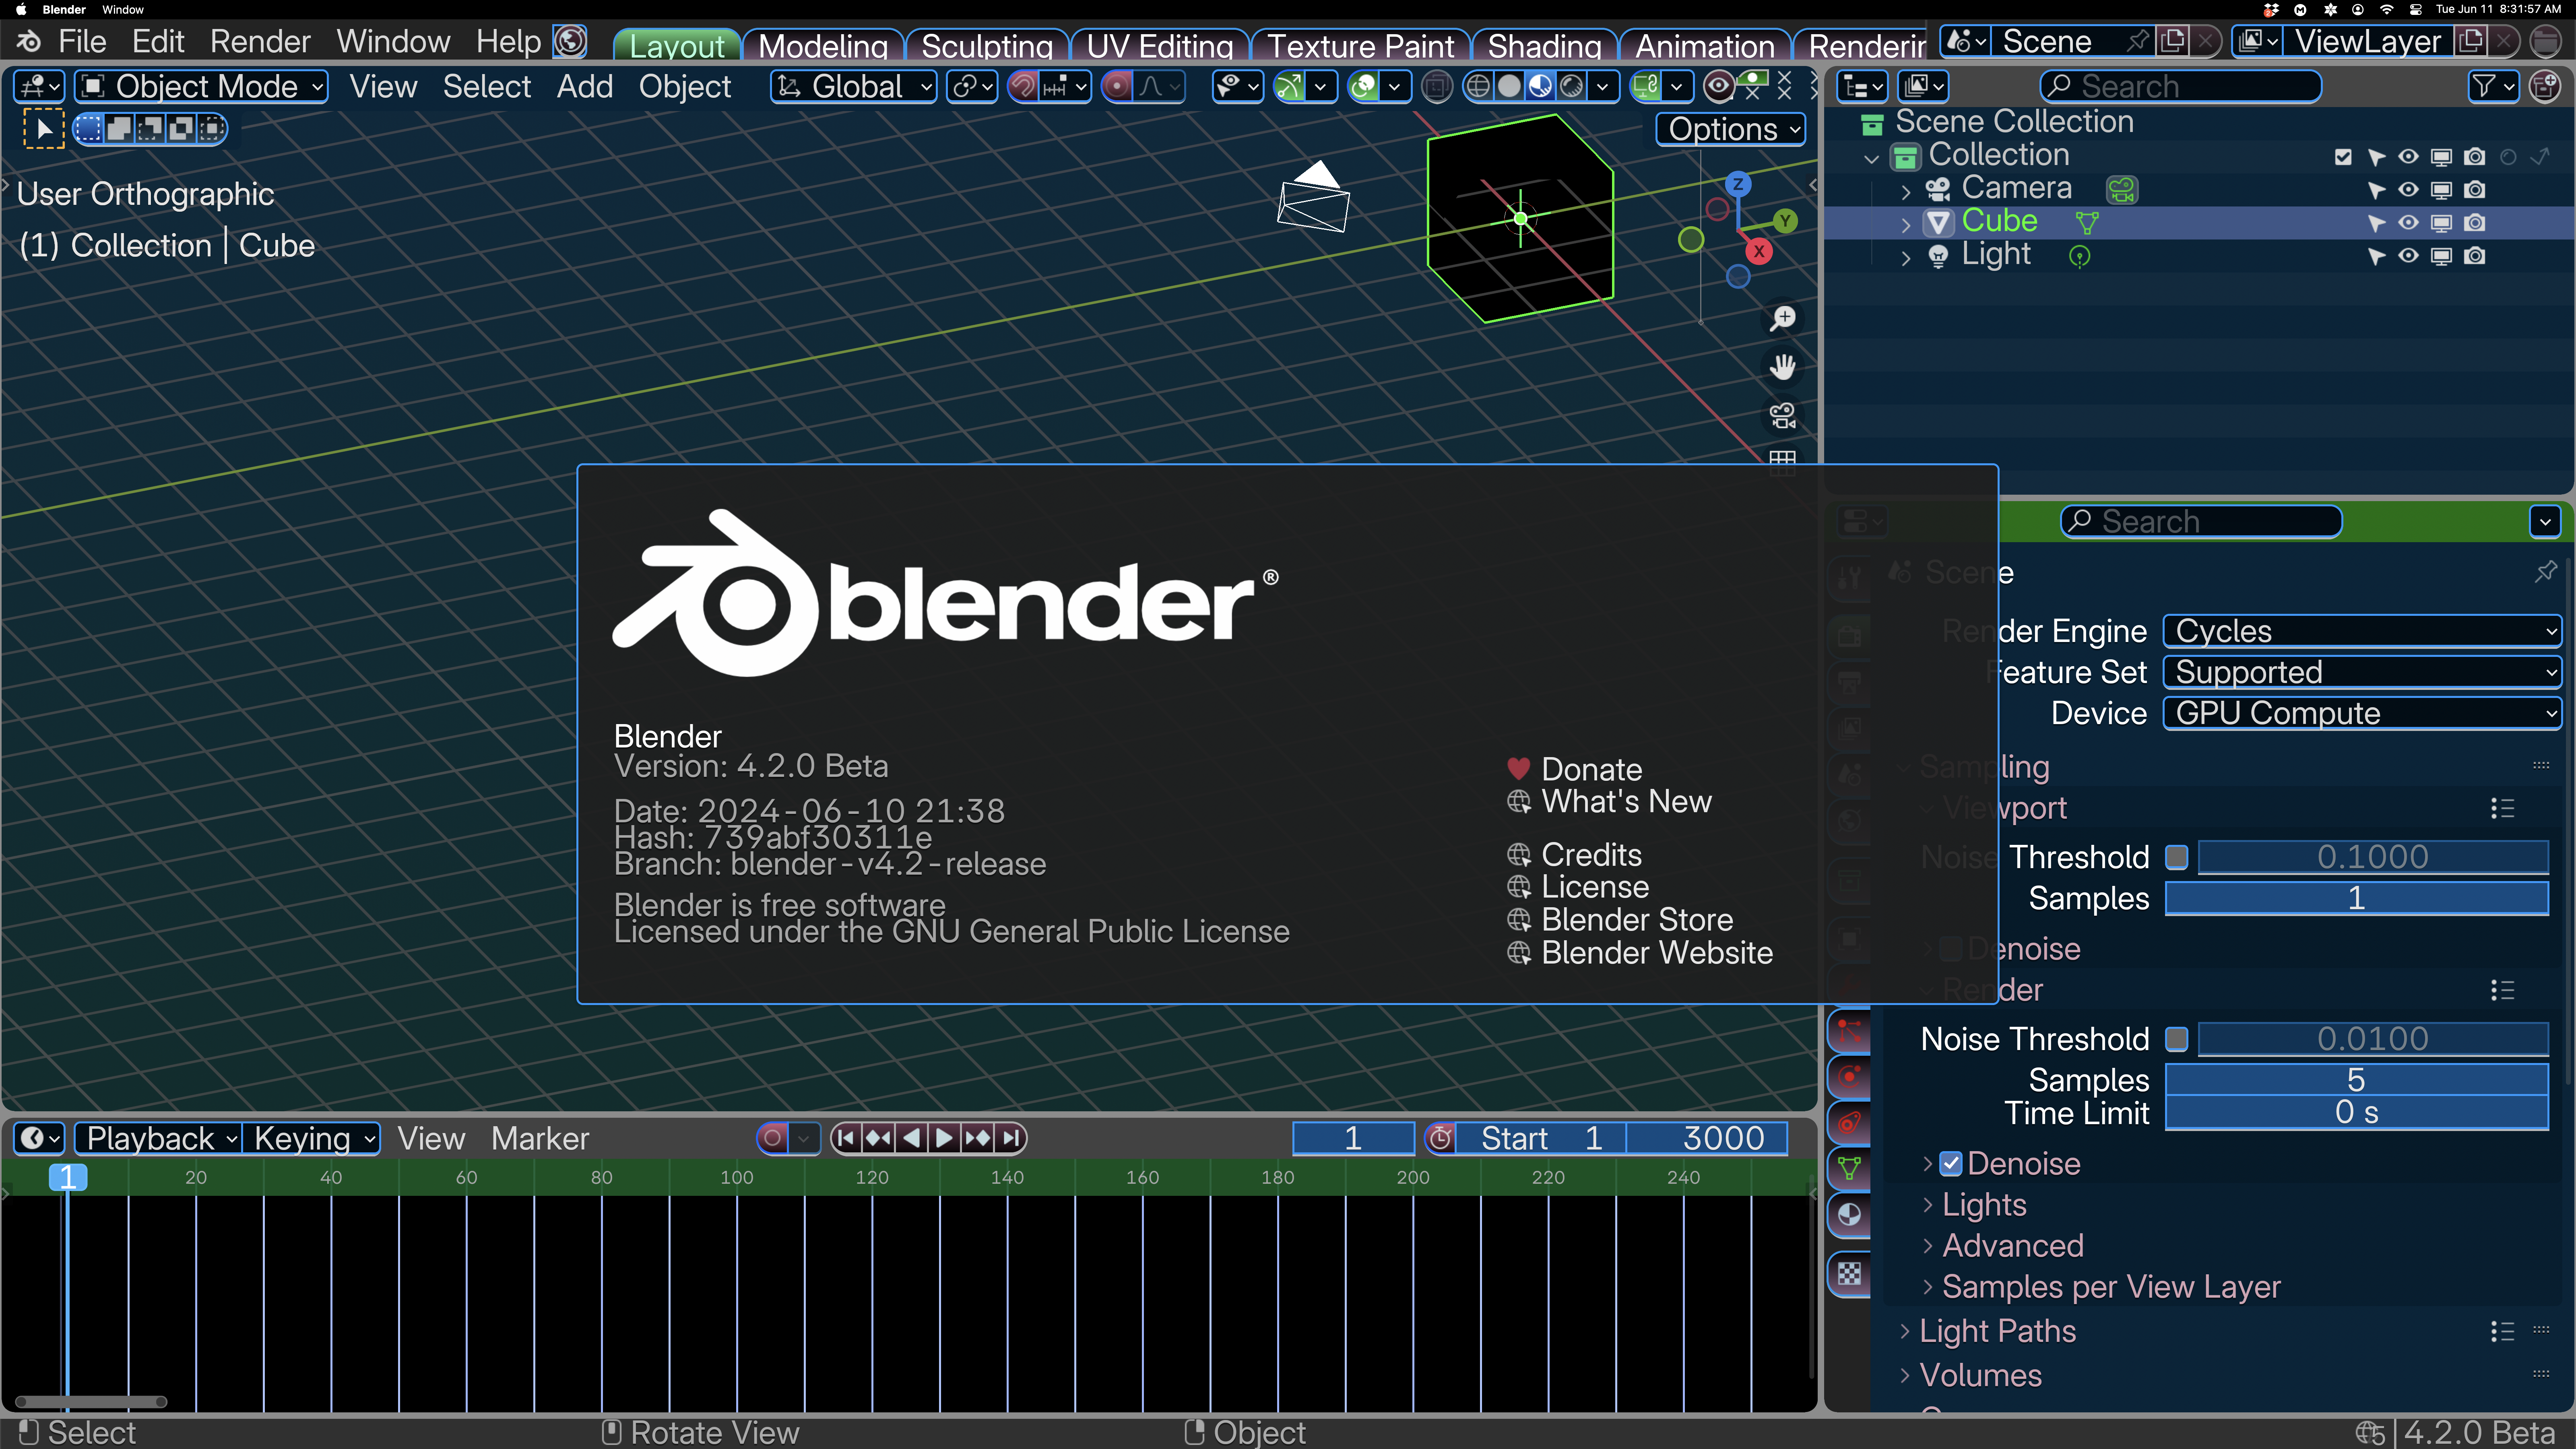
Task: Disable Cube in renders camera icon
Action: pos(2474,222)
